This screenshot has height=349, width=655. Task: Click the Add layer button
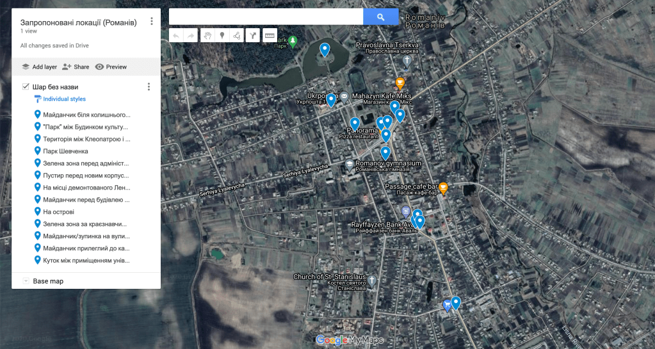[39, 67]
